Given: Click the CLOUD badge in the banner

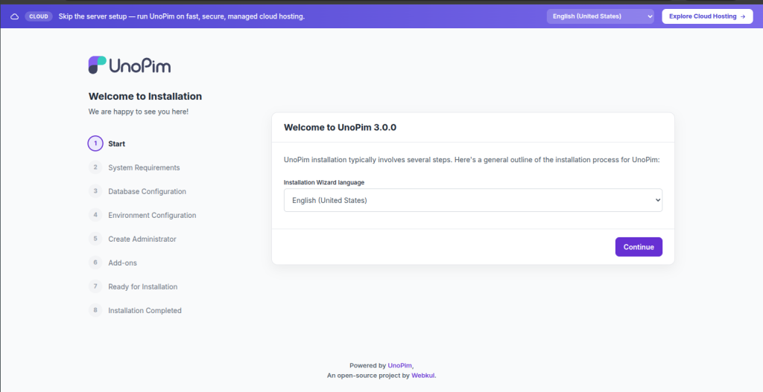Looking at the screenshot, I should [x=39, y=16].
